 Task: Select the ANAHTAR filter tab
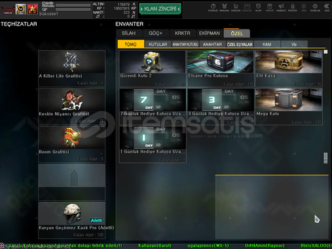point(212,45)
